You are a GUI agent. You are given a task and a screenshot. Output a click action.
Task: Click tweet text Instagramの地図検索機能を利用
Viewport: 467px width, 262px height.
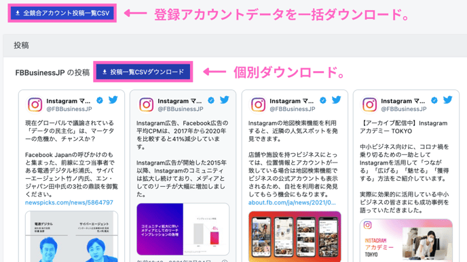tap(293, 131)
